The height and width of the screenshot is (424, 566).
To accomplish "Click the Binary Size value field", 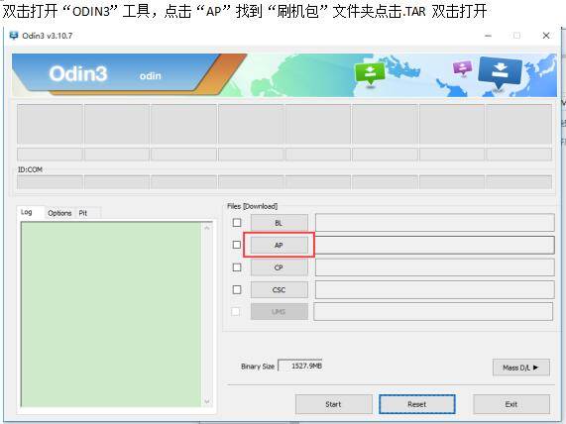I will (x=300, y=366).
